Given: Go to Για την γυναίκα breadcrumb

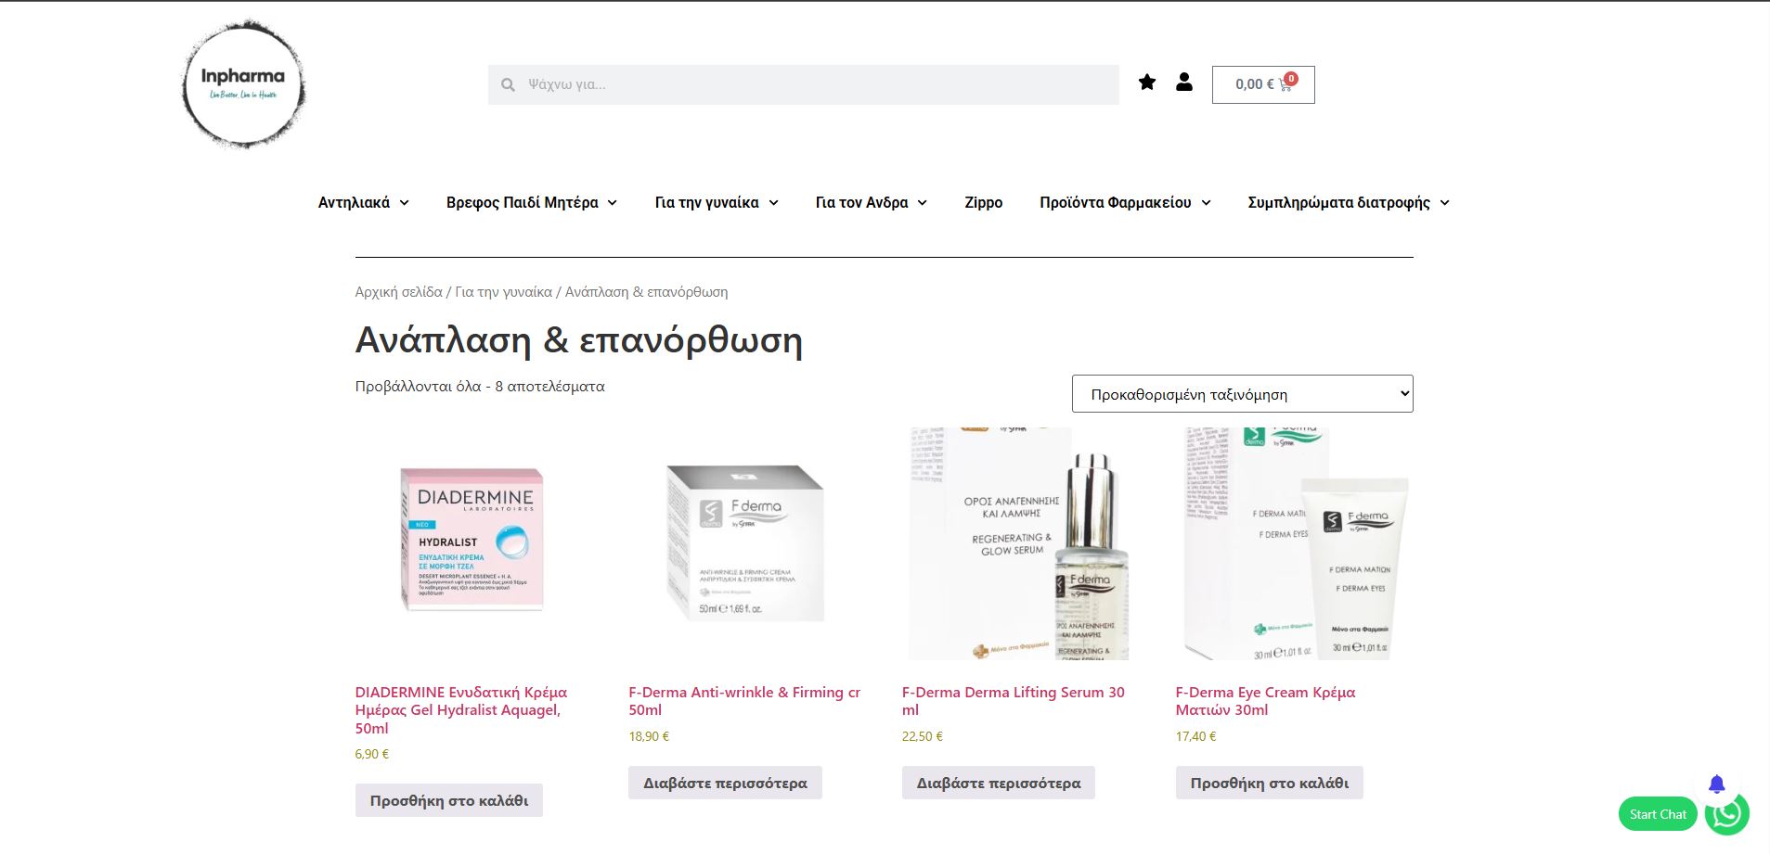Looking at the screenshot, I should (x=503, y=292).
